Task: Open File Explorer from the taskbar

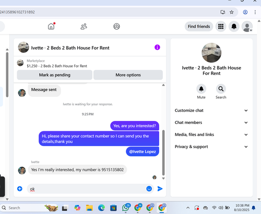Action: [x=89, y=208]
